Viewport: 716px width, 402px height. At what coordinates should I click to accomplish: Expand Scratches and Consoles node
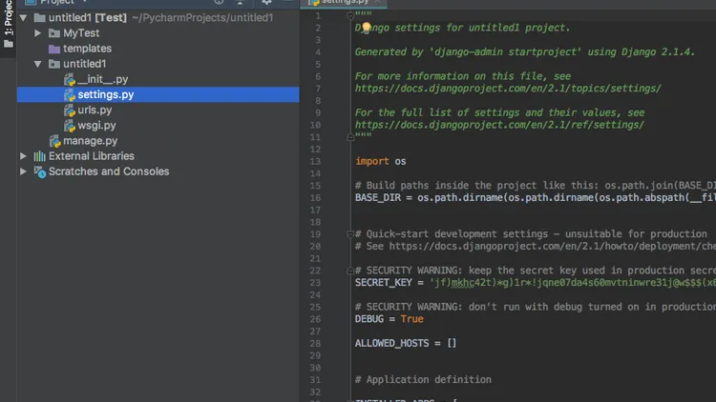pos(23,171)
